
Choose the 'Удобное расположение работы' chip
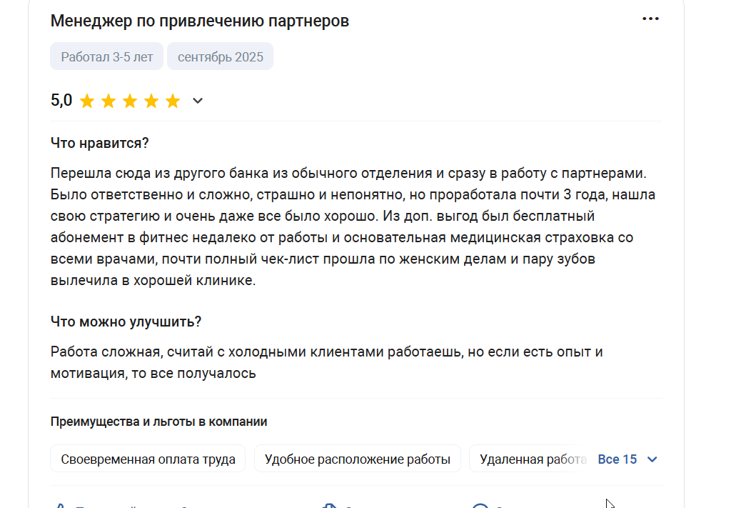coord(358,459)
